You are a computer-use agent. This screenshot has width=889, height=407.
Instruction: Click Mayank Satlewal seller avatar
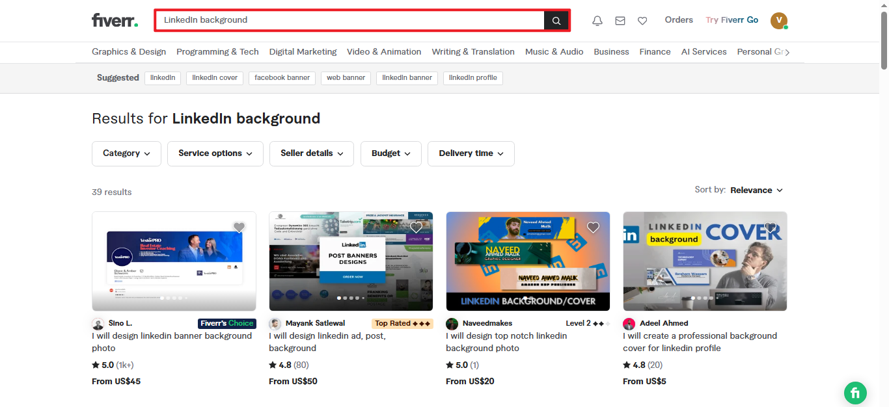click(275, 324)
